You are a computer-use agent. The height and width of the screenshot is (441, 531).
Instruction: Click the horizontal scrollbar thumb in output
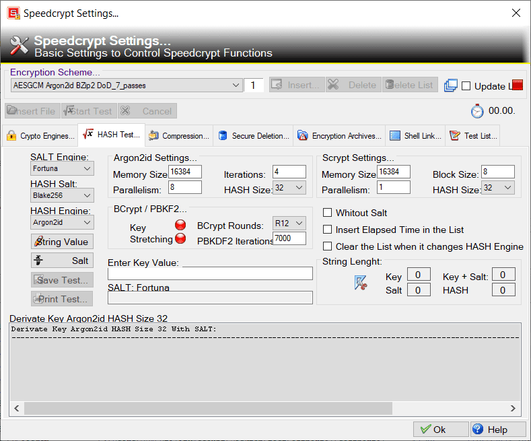pos(208,408)
